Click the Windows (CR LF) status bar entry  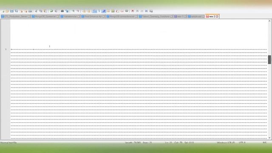click(226, 143)
